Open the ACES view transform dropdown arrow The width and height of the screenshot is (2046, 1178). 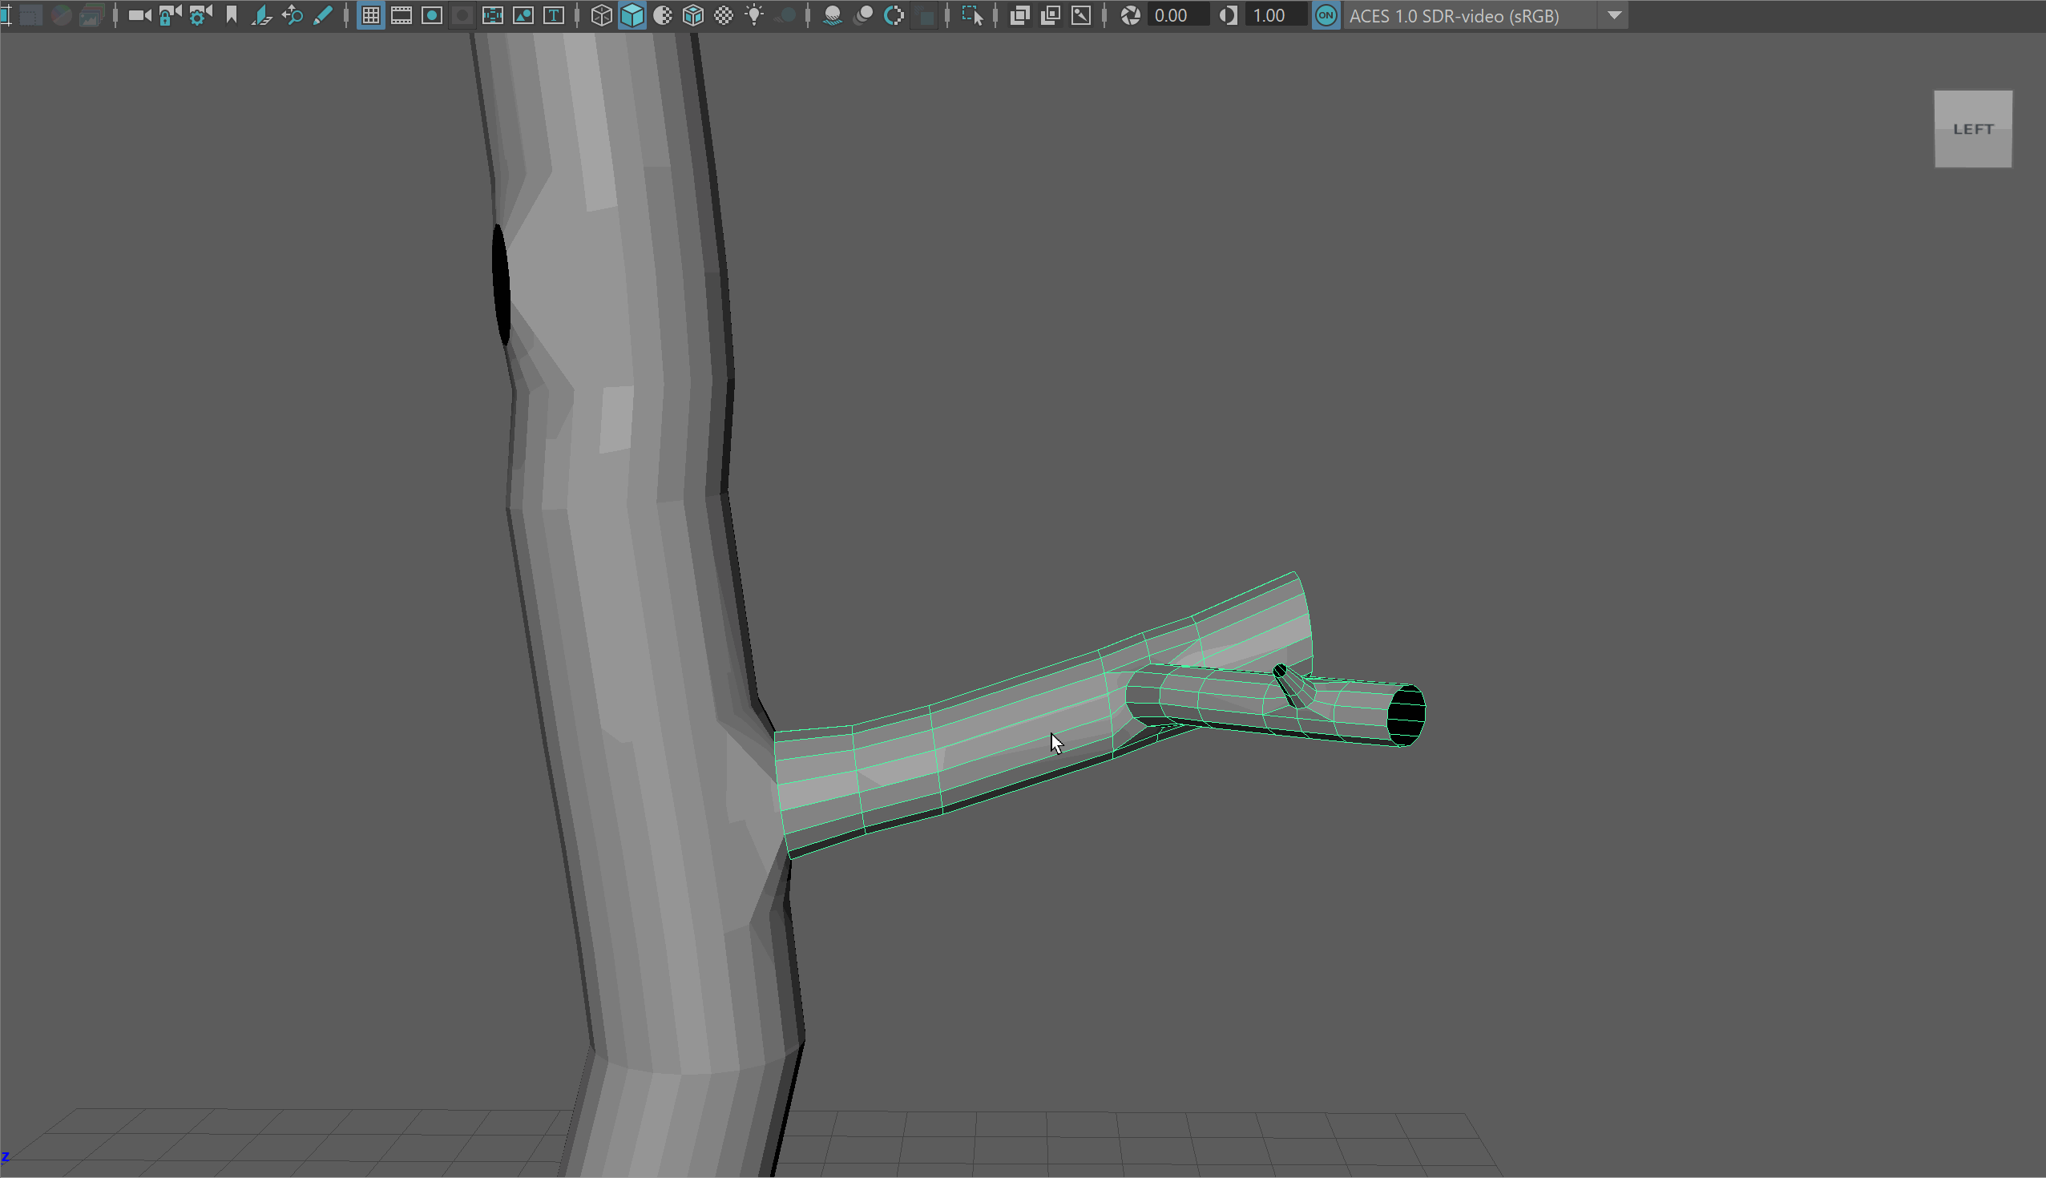pyautogui.click(x=1614, y=15)
